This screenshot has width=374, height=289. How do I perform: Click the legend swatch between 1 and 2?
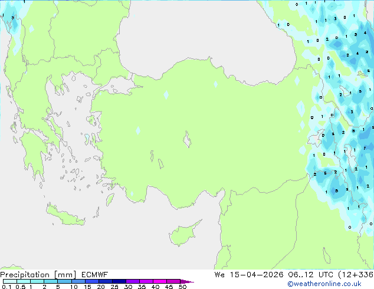37,281
